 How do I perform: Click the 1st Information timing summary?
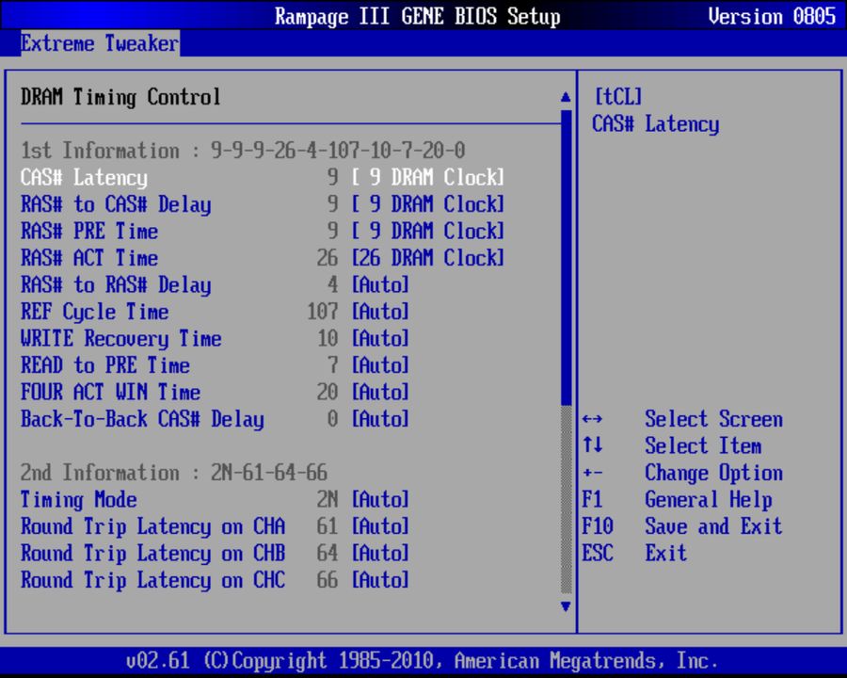click(x=243, y=151)
